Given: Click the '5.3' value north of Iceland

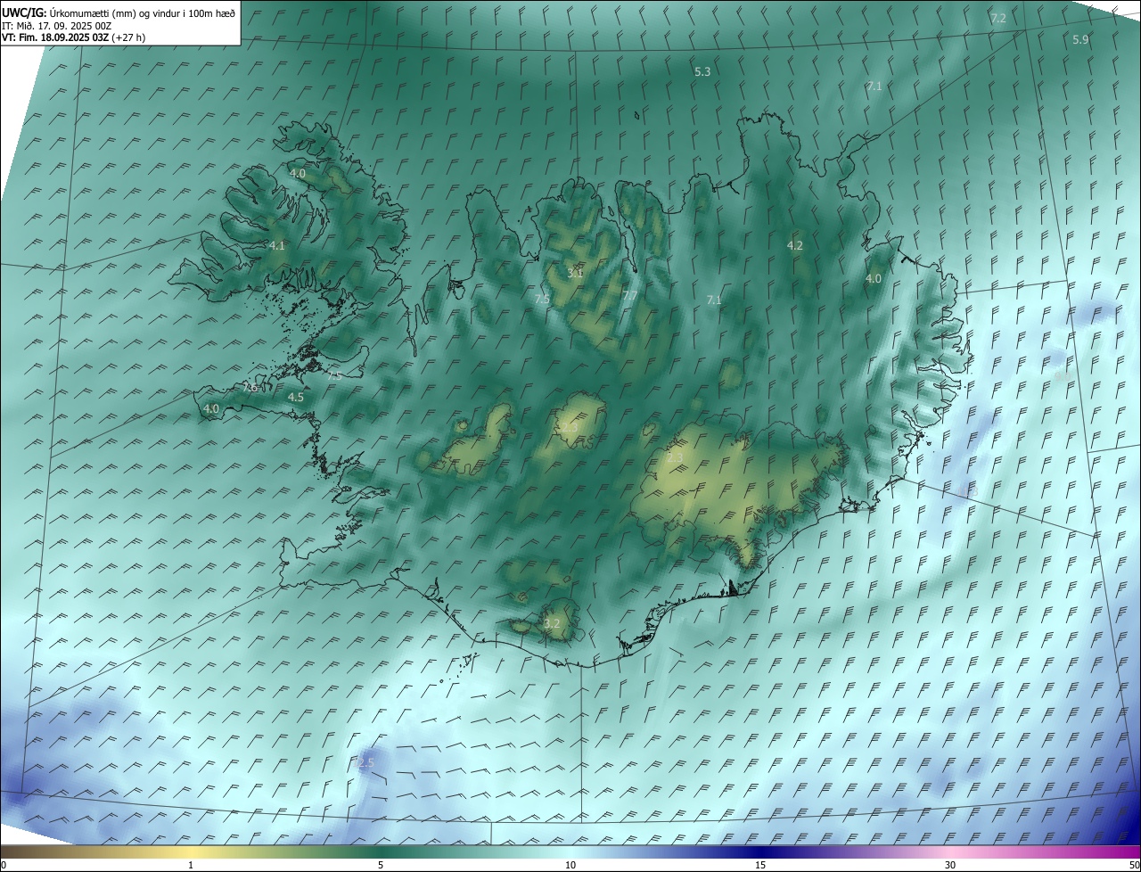Looking at the screenshot, I should tap(702, 72).
